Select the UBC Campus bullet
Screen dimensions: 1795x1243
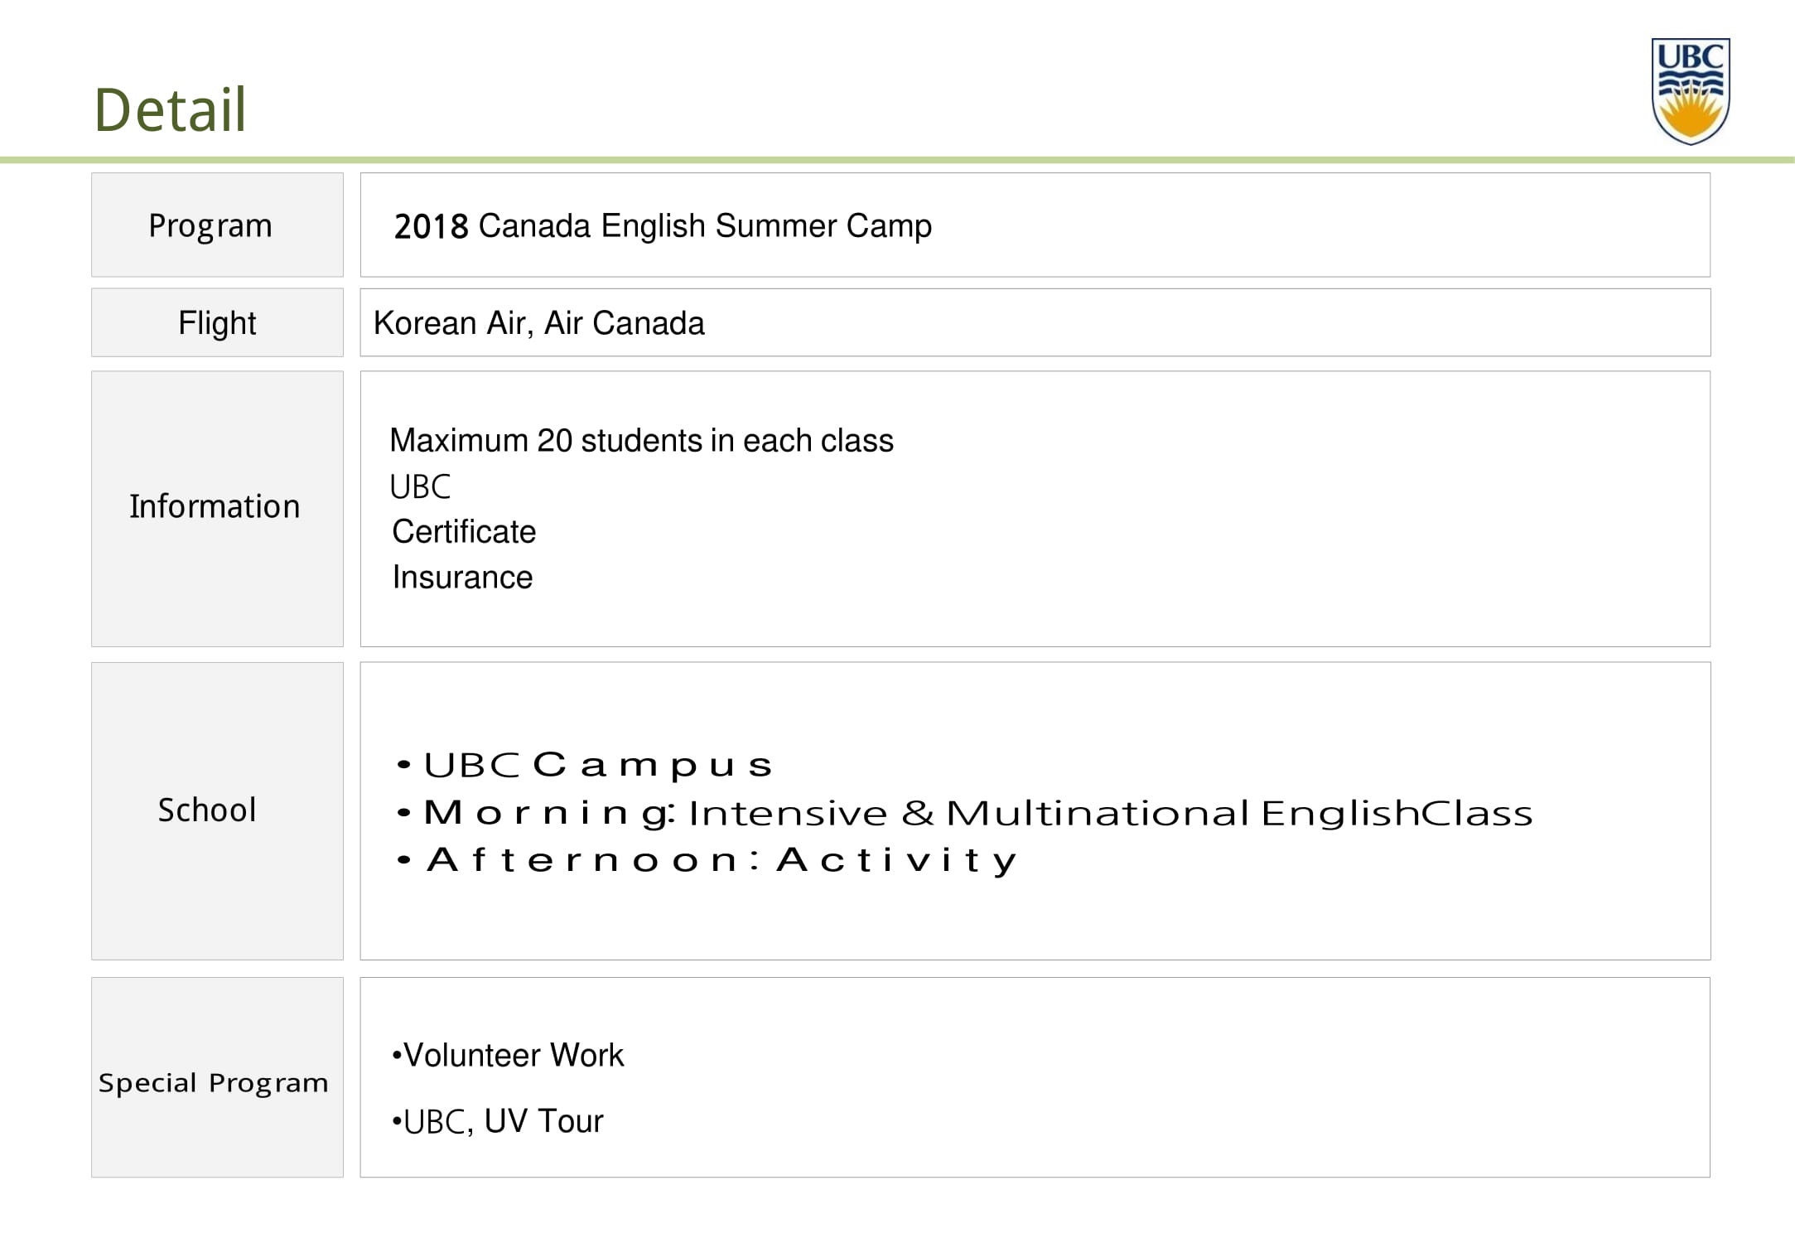pyautogui.click(x=585, y=765)
